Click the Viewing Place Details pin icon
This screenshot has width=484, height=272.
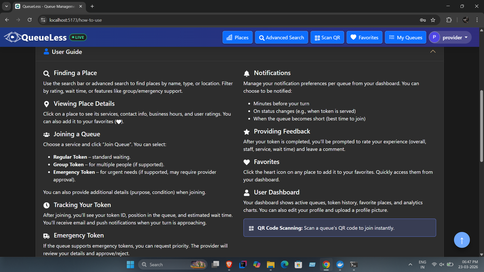pos(46,104)
